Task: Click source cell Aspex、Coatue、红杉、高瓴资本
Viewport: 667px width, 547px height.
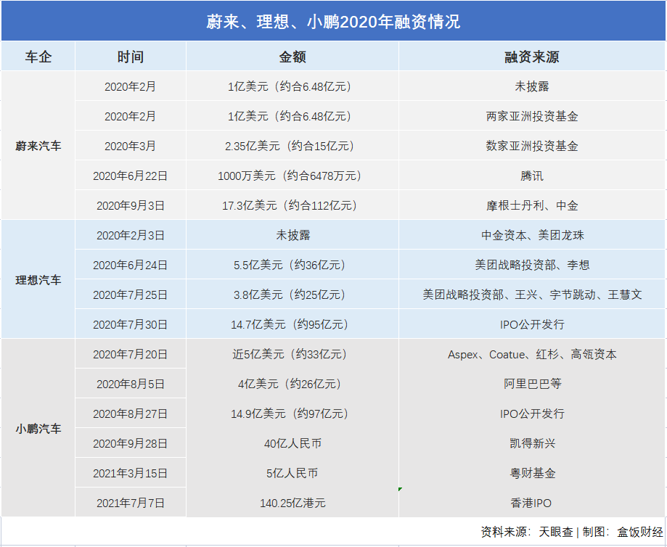Action: point(532,354)
